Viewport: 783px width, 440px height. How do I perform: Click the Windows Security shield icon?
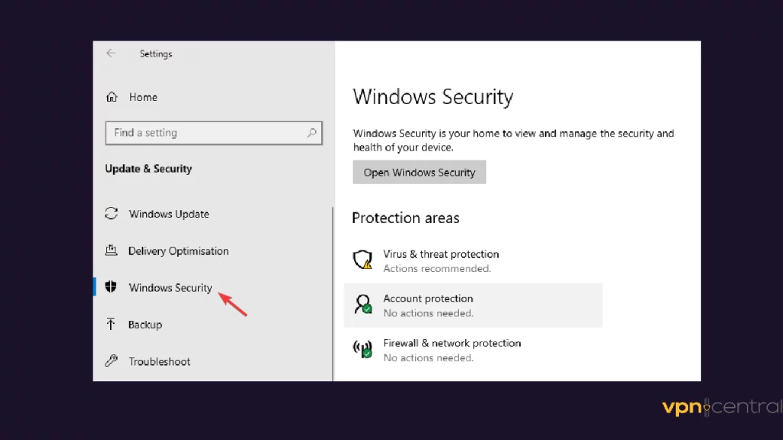[112, 288]
